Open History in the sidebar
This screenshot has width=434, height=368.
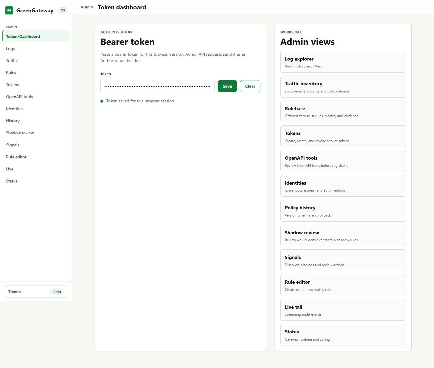(36, 121)
